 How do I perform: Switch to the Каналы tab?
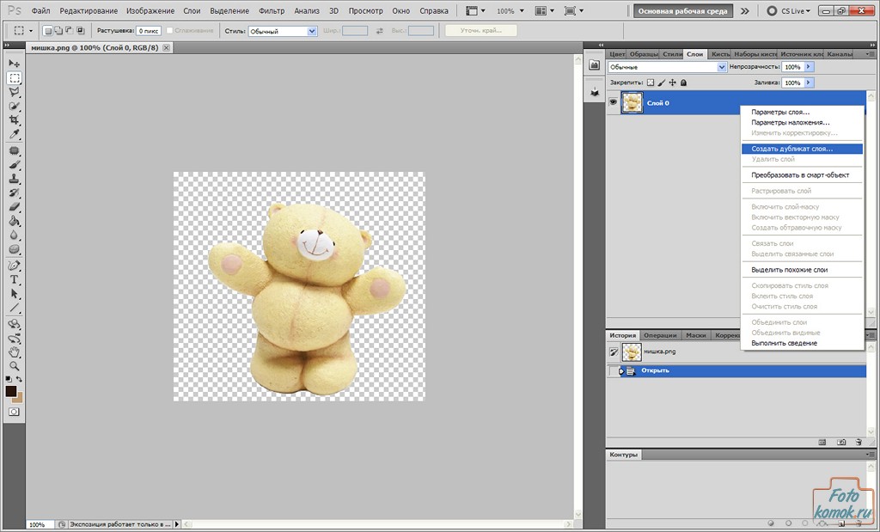click(x=840, y=54)
